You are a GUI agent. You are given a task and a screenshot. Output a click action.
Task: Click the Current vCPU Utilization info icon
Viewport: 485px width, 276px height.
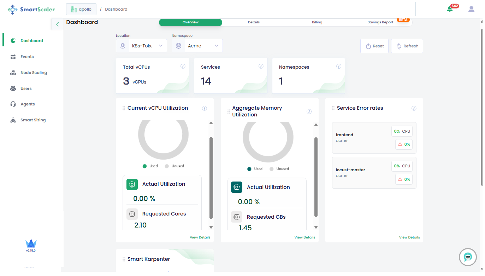click(205, 108)
